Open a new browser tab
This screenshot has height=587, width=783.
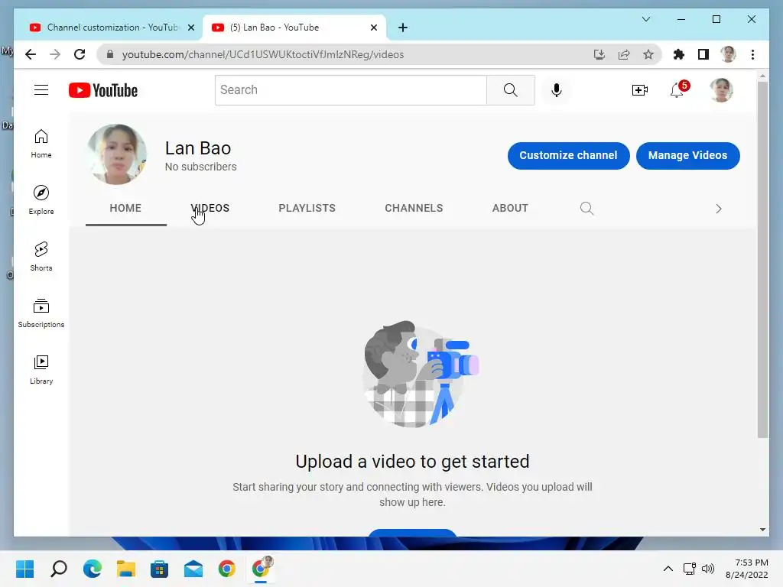pyautogui.click(x=403, y=28)
